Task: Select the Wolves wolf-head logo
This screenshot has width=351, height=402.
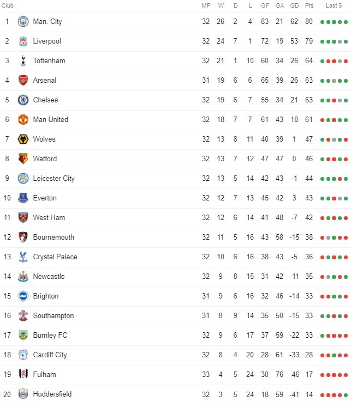Action: coord(23,139)
